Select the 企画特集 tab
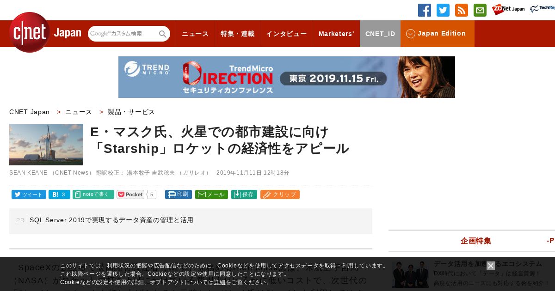This screenshot has width=555, height=291. coord(476,241)
